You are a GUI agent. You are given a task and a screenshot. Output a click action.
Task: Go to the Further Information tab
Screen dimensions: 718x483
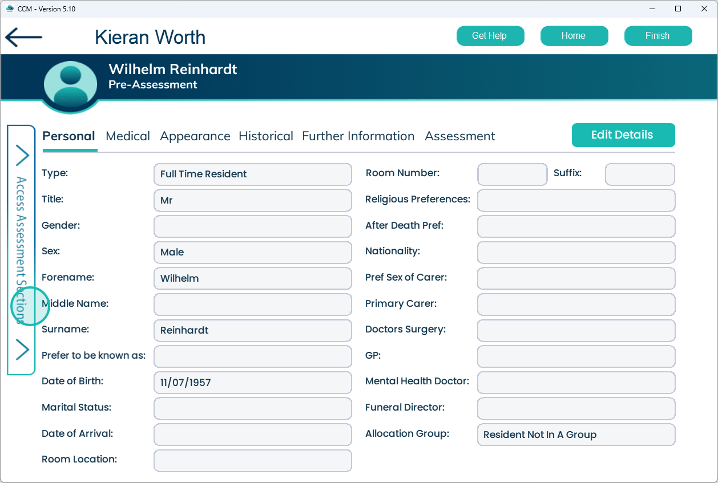[x=358, y=136]
